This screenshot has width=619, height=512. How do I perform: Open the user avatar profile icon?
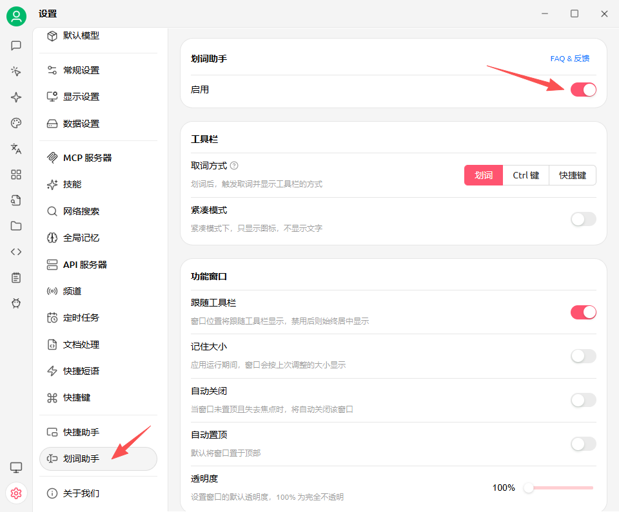pyautogui.click(x=16, y=16)
